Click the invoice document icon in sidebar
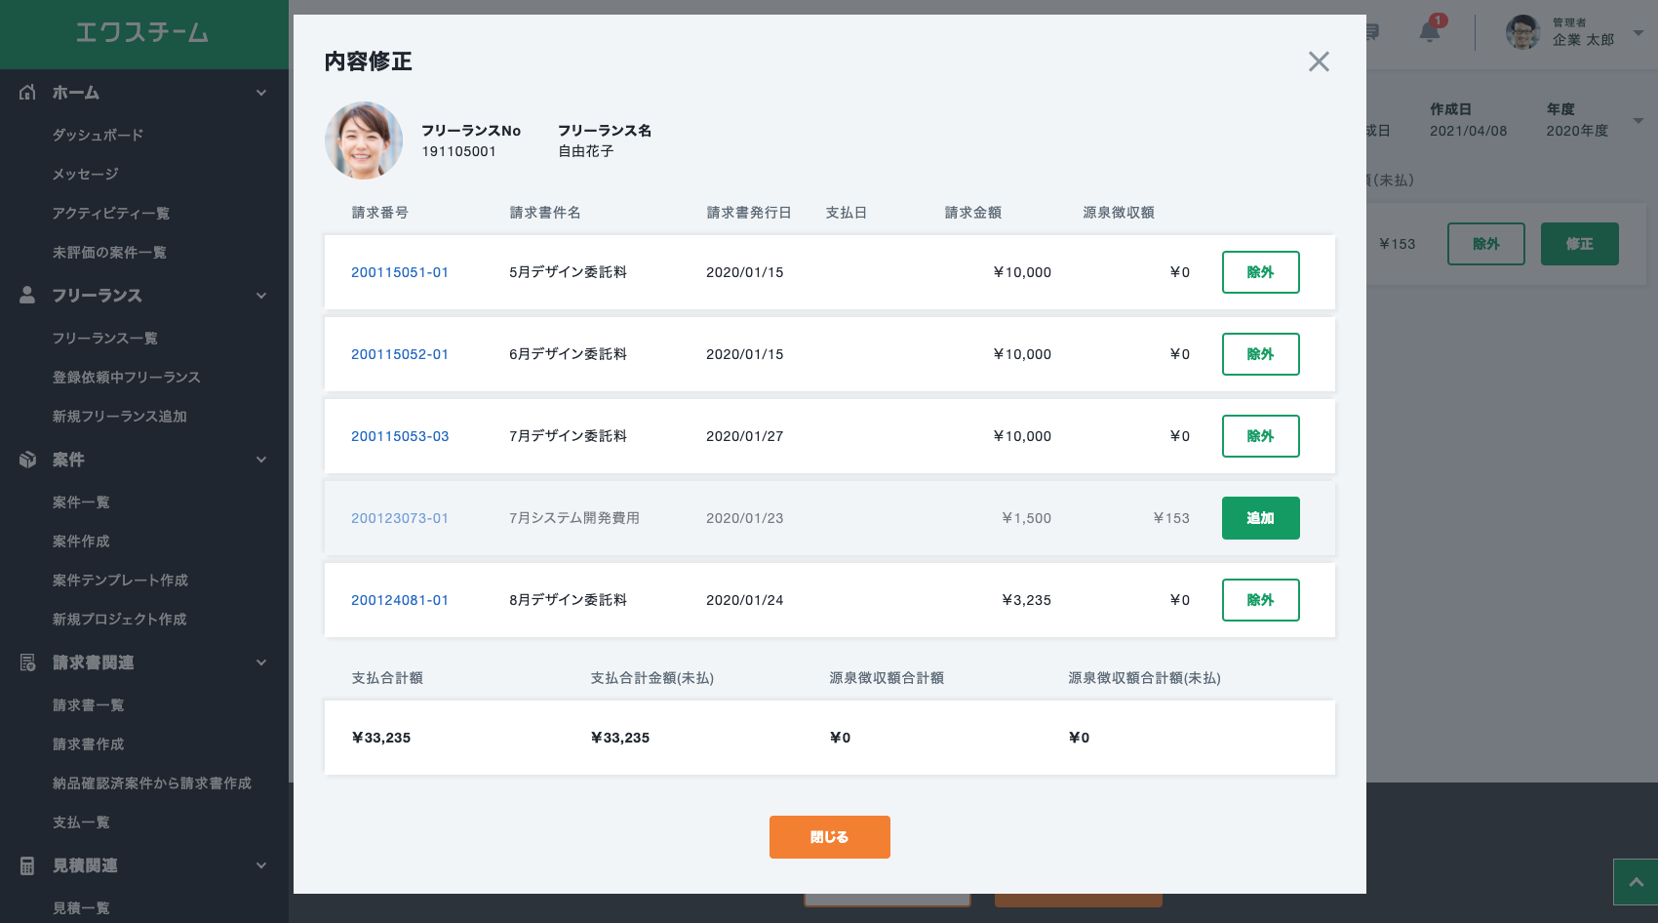 (x=27, y=662)
